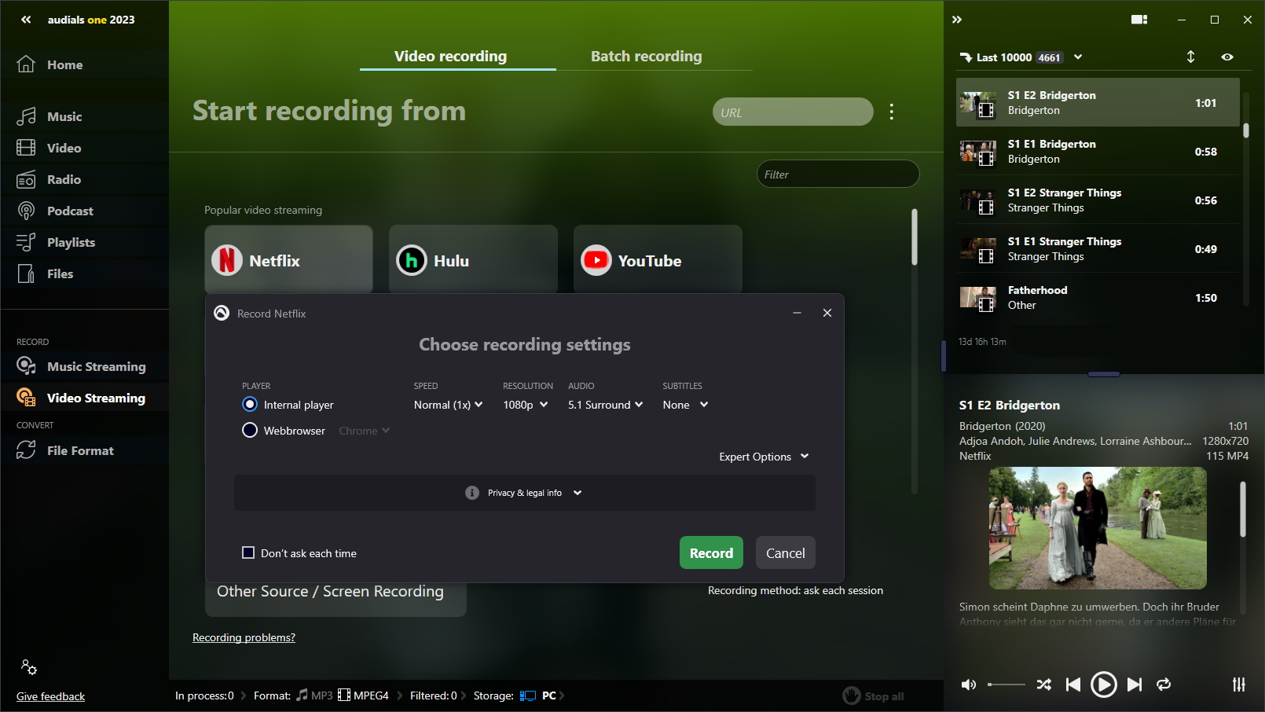Select S1 E1 Stranger Things recording
This screenshot has height=712, width=1265.
tap(1098, 248)
